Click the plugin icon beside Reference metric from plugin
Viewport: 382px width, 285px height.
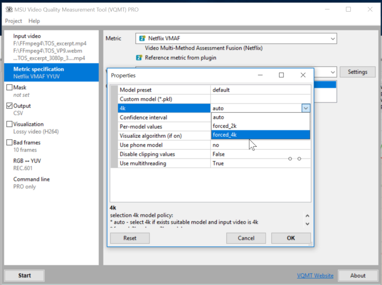click(x=139, y=58)
